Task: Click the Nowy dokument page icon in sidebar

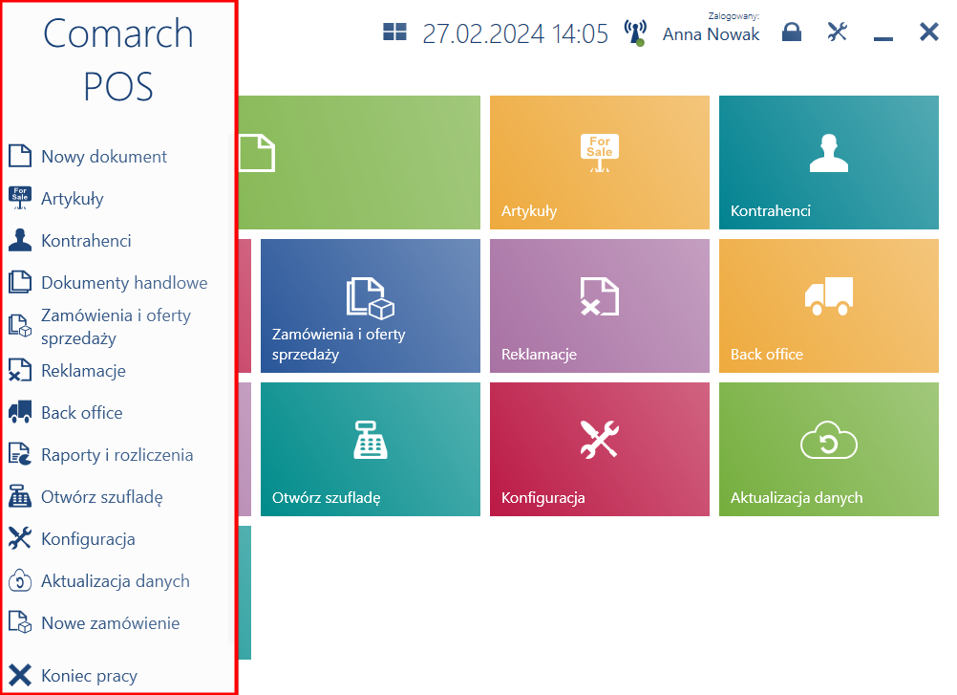Action: [19, 156]
